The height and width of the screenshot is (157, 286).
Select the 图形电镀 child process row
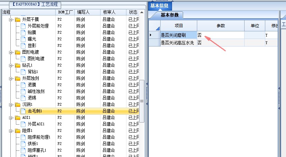[x=79, y=59]
